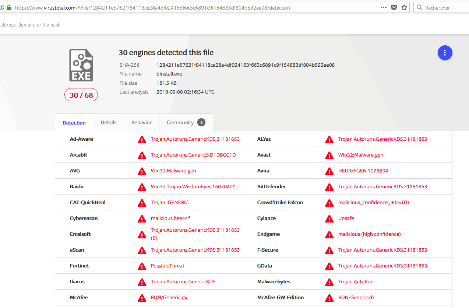The width and height of the screenshot is (469, 308).
Task: Click Cylance result Unsafe
Action: tap(346, 218)
